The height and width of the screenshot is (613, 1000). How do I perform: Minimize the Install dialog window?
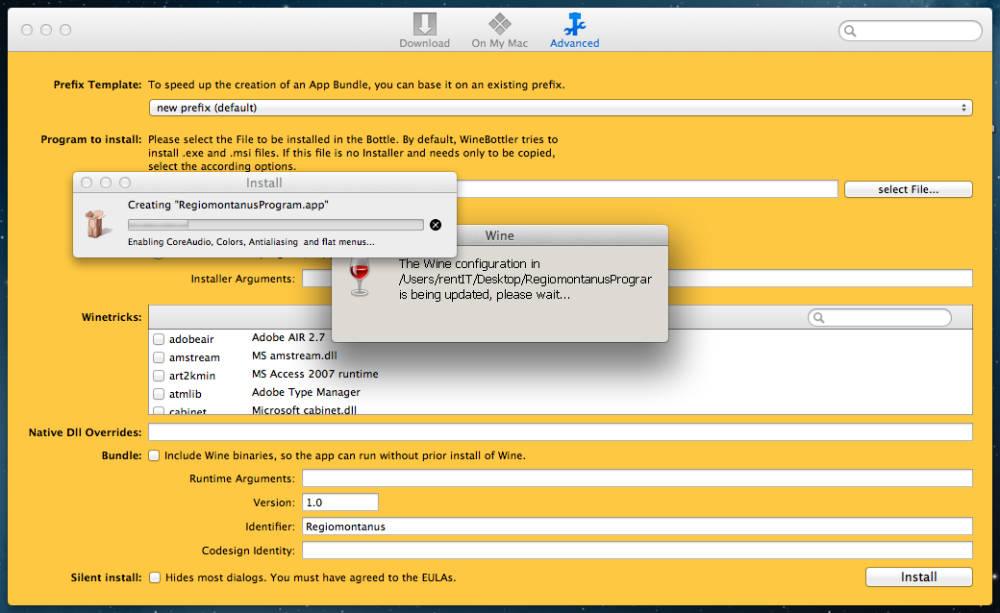pyautogui.click(x=106, y=183)
